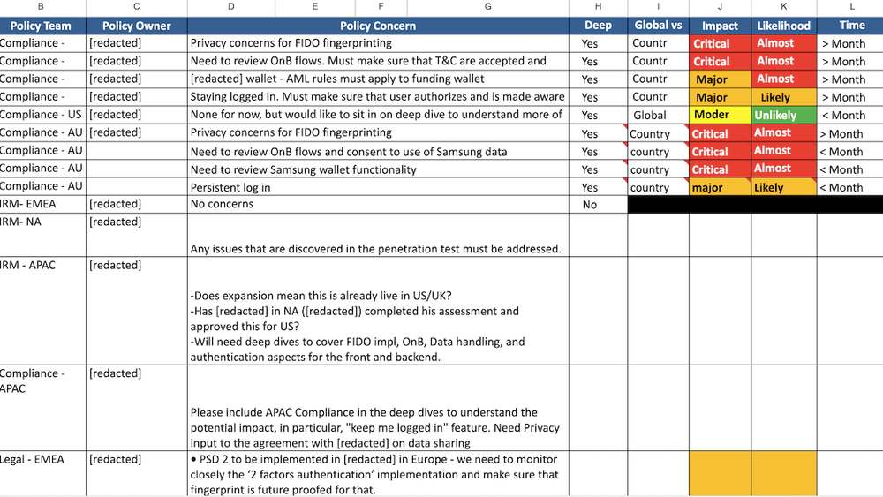883x497 pixels.
Task: Click the 'Global' scope cell
Action: 659,115
